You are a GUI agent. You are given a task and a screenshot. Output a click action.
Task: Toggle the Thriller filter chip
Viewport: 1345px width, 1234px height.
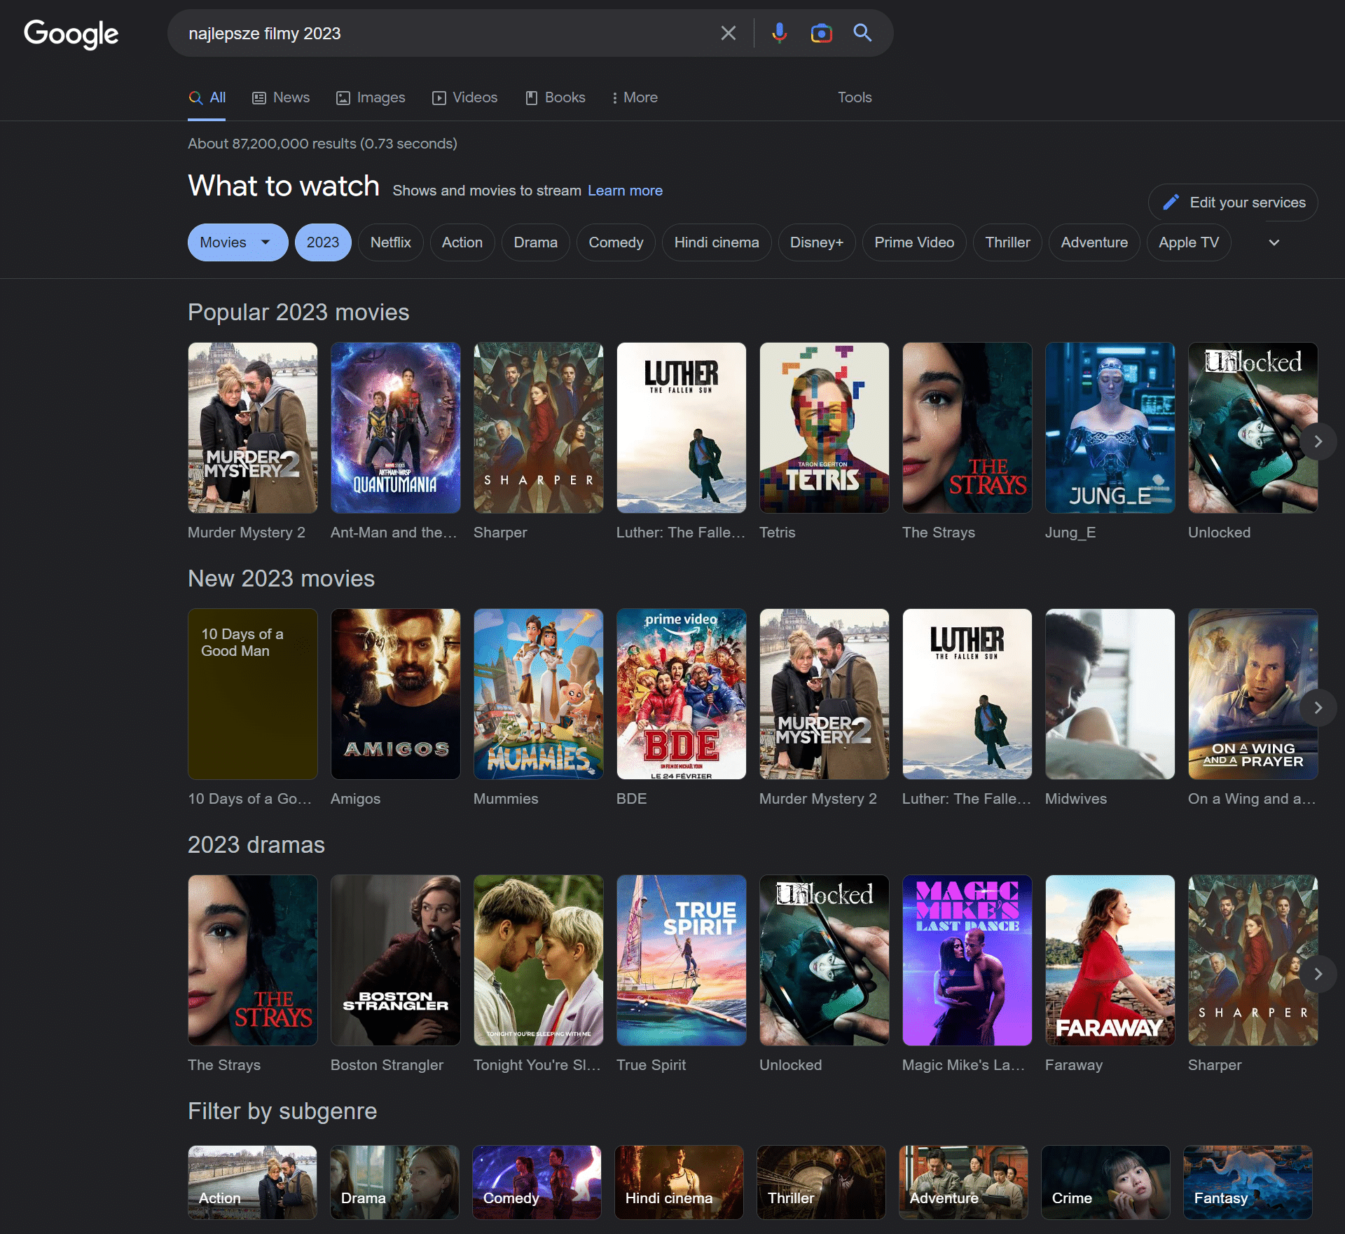[x=1007, y=242]
